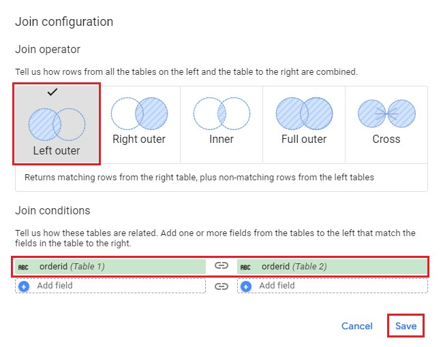443x347 pixels.
Task: Select the Right outer join Venn icon
Action: click(139, 113)
